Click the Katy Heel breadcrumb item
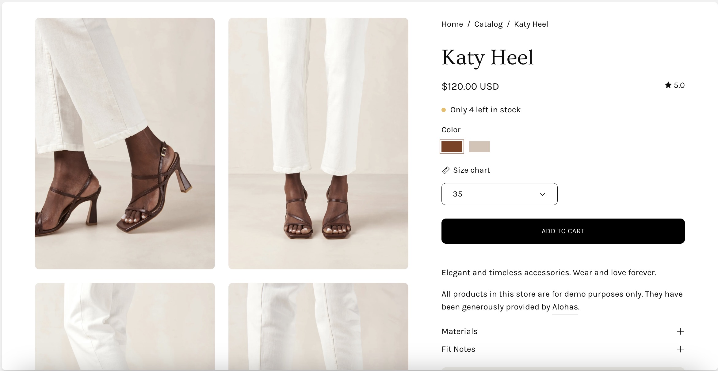Screen dimensions: 718x371 531,24
